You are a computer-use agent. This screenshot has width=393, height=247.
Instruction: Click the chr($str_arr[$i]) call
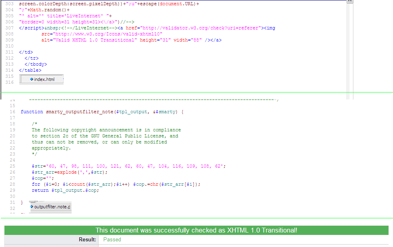pyautogui.click(x=174, y=184)
